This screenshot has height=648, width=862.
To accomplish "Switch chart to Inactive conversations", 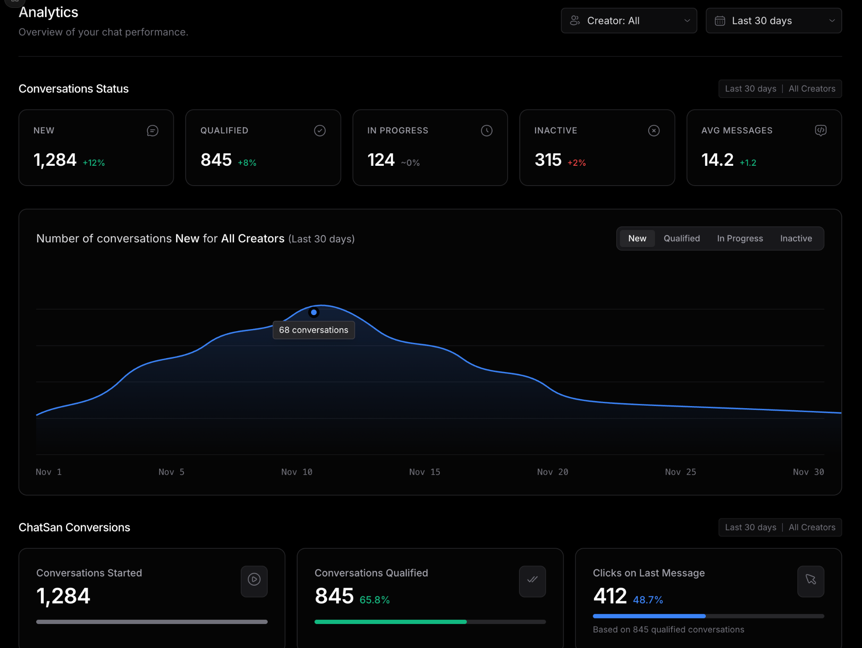I will 796,239.
